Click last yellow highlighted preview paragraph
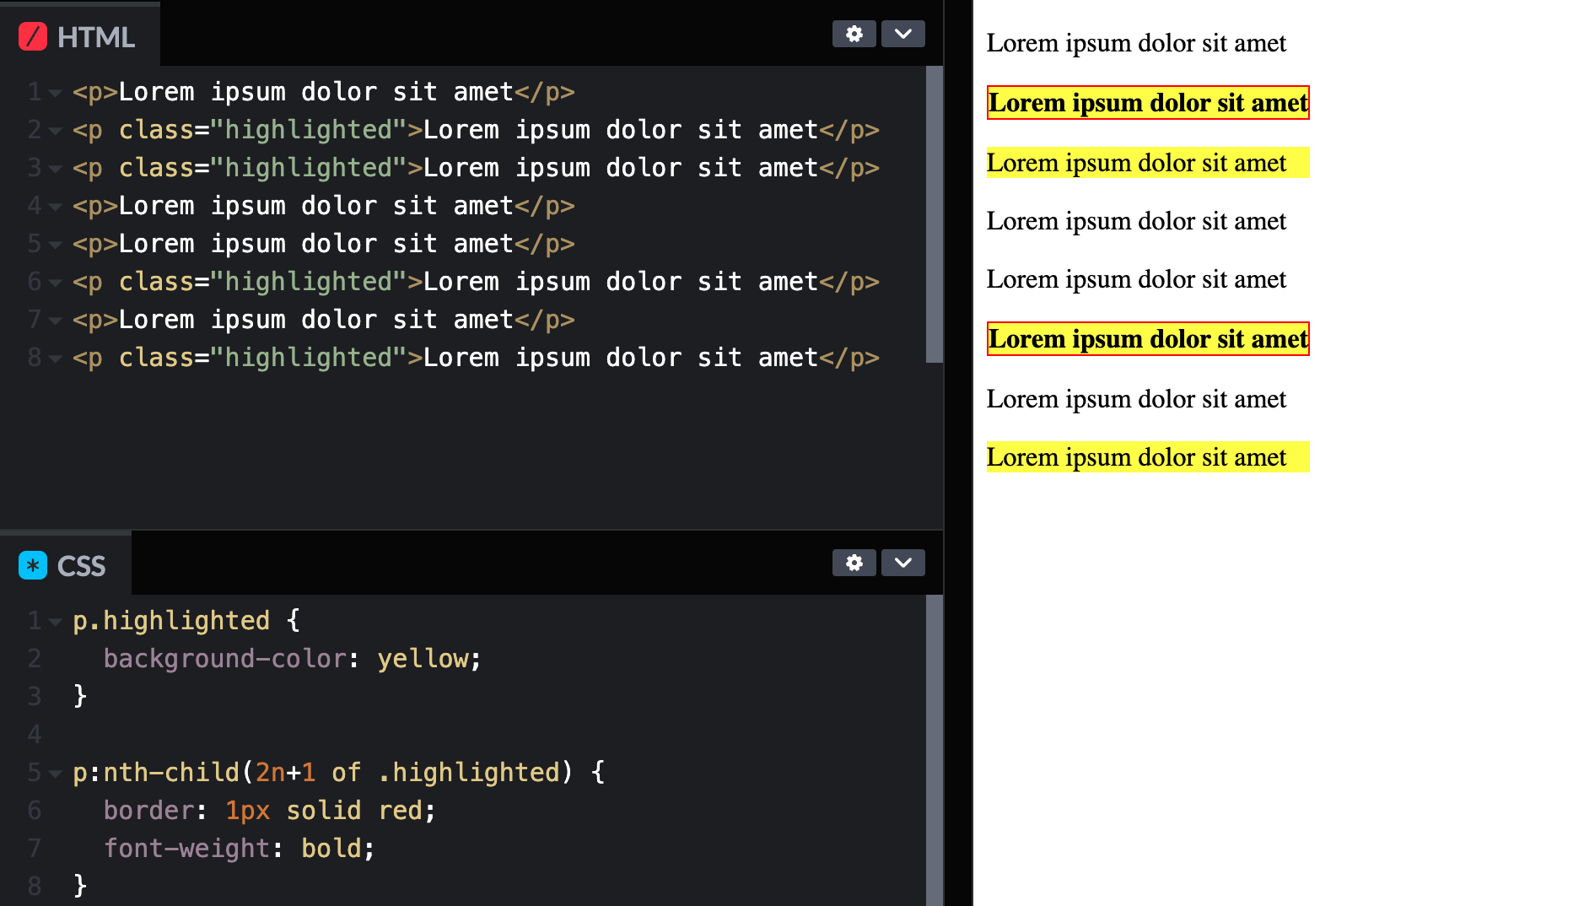Viewport: 1584px width, 906px height. [1148, 456]
